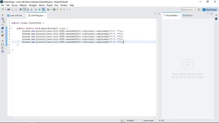Click the 'Writable' status bar entry
Image resolution: width=219 pixels, height=123 pixels.
pos(130,121)
